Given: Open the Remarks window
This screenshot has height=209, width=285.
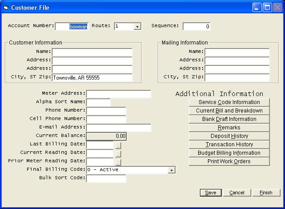Looking at the screenshot, I should tap(229, 128).
